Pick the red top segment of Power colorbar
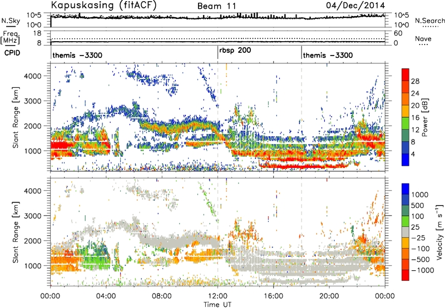This screenshot has height=308, width=445. 406,74
